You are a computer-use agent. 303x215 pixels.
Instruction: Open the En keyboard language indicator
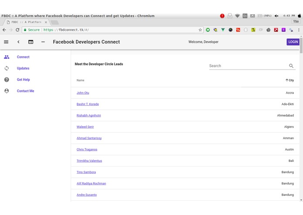point(245,16)
